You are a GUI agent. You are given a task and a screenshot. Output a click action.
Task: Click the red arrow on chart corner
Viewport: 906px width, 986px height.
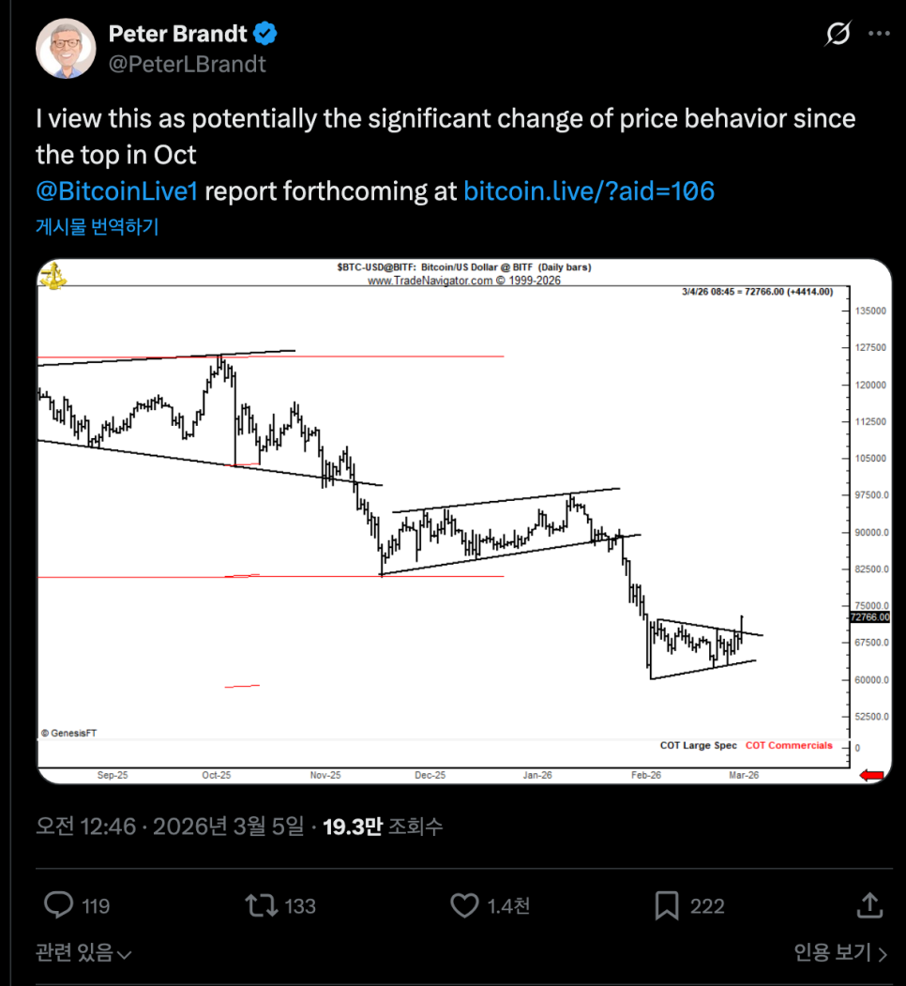(871, 775)
